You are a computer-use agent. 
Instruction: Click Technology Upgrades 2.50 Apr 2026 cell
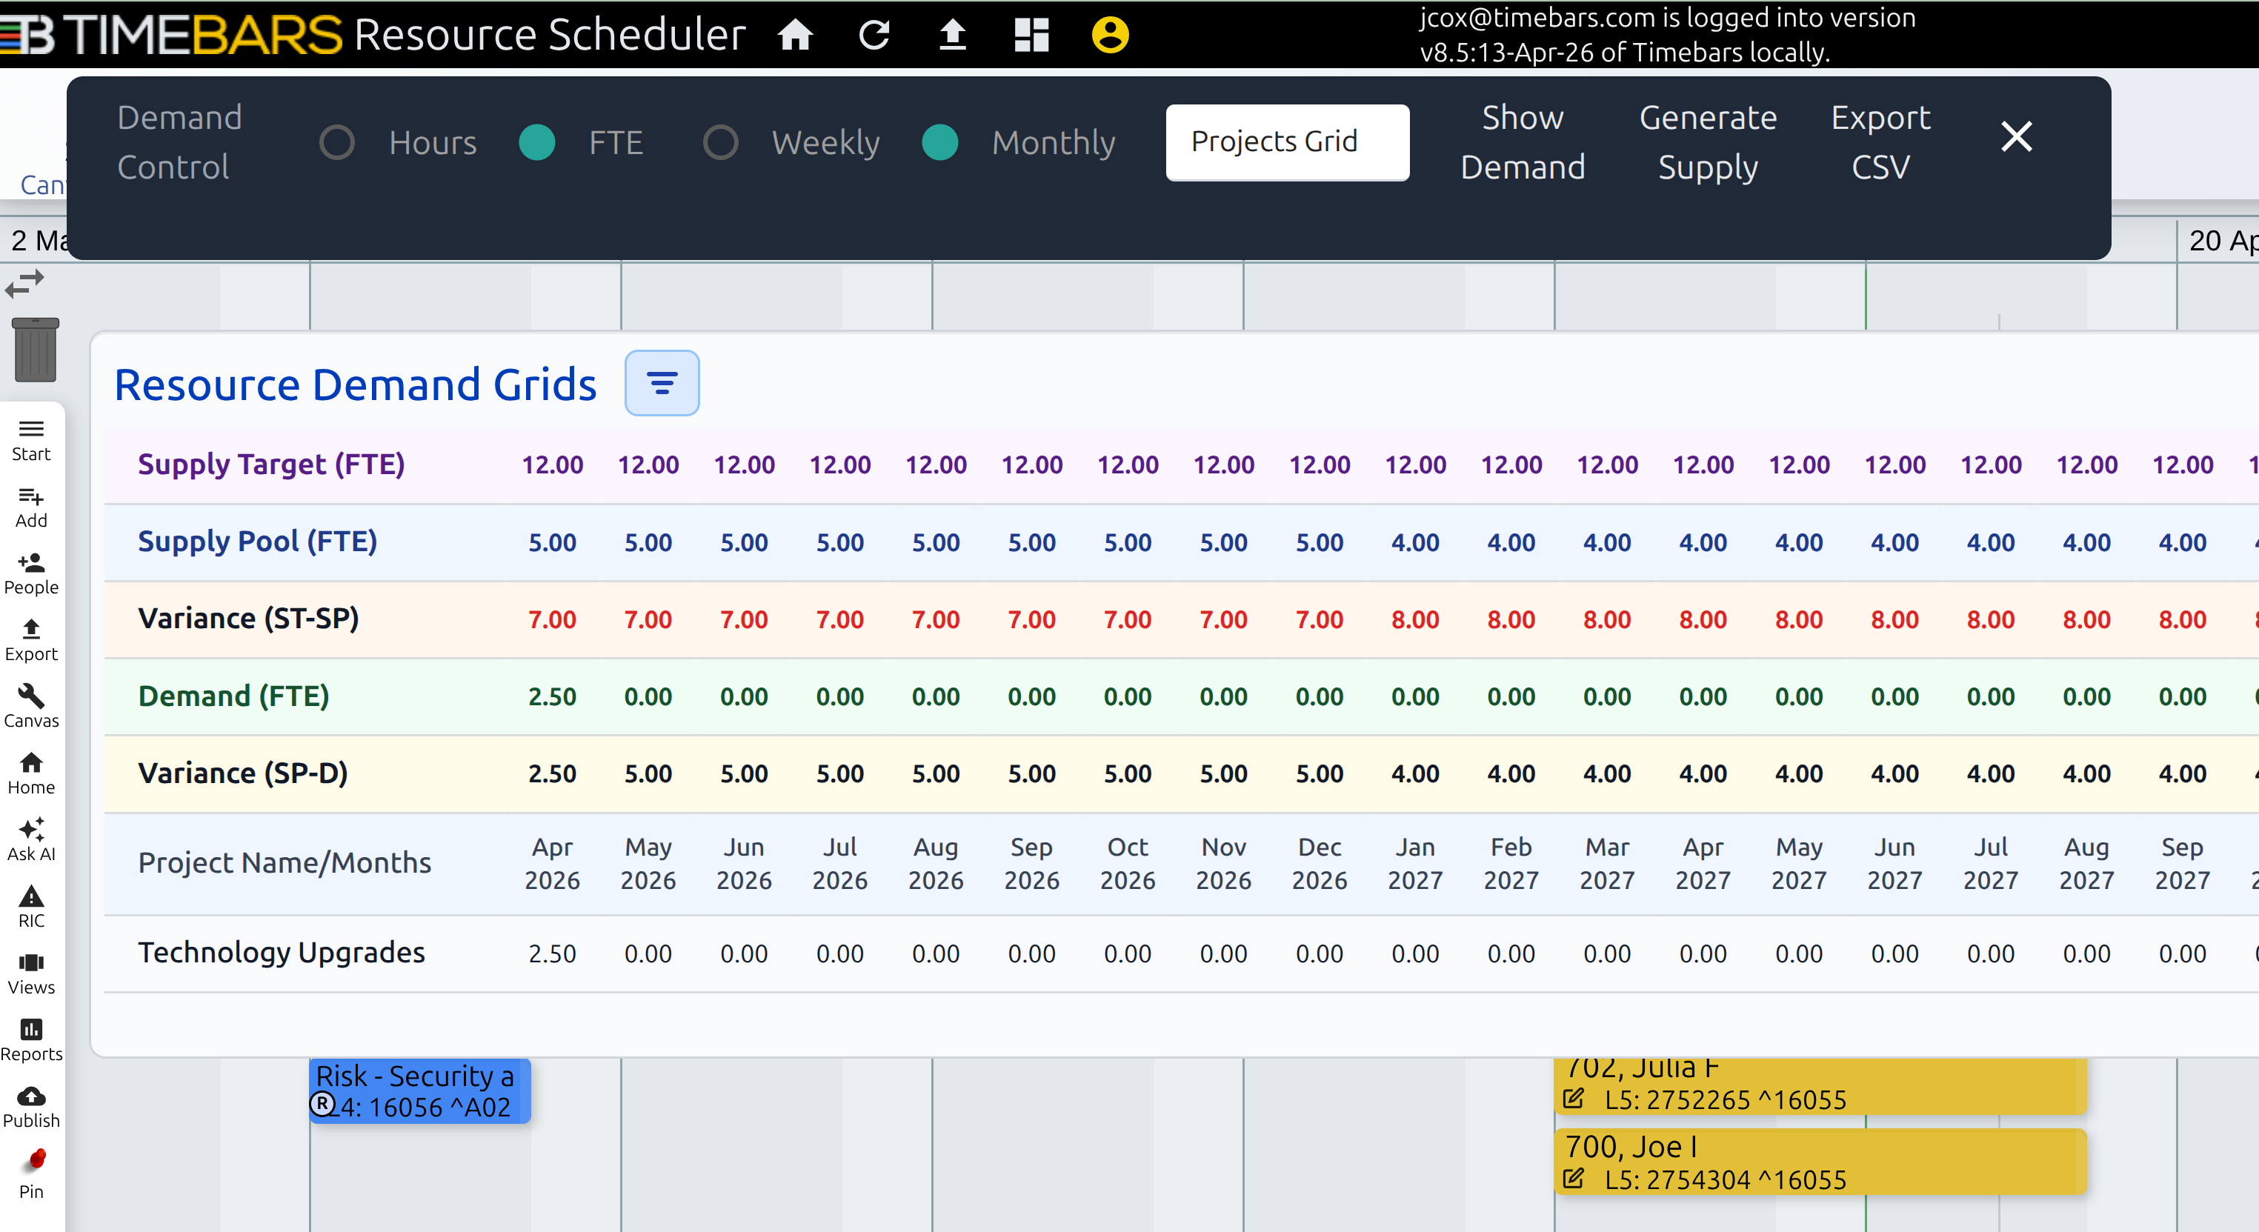553,953
